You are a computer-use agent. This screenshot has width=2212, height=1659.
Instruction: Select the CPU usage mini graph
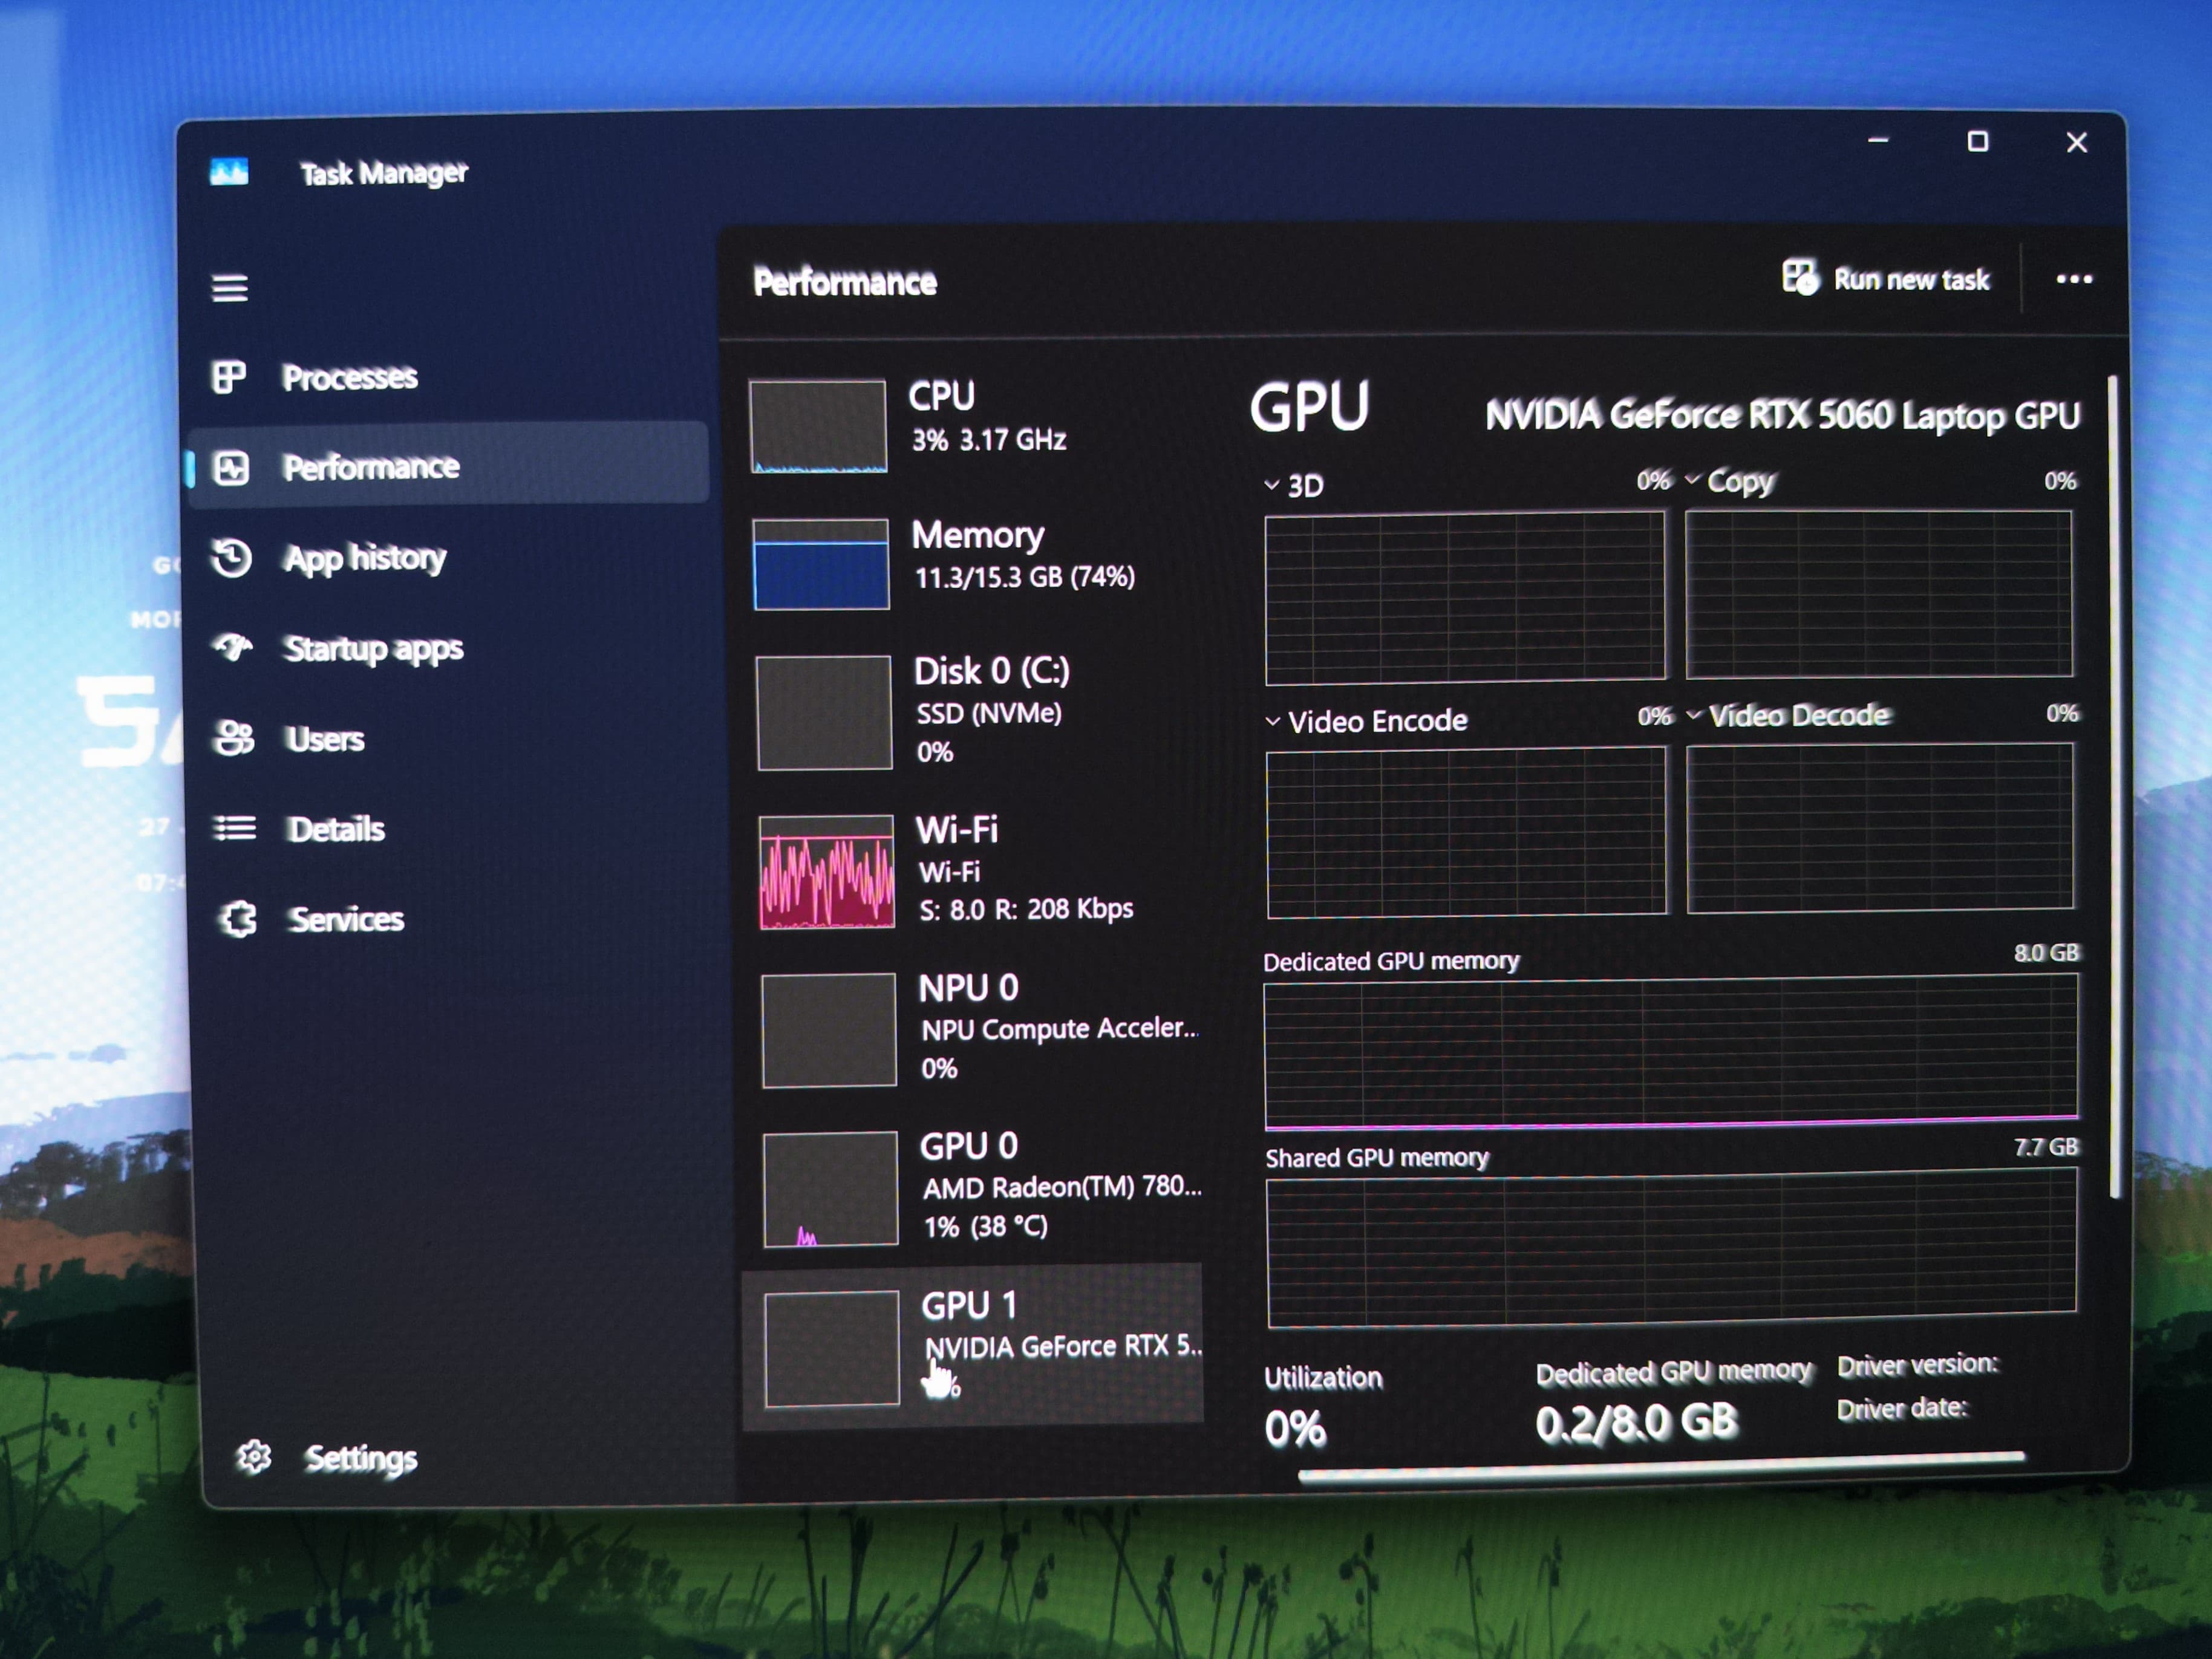tap(818, 426)
